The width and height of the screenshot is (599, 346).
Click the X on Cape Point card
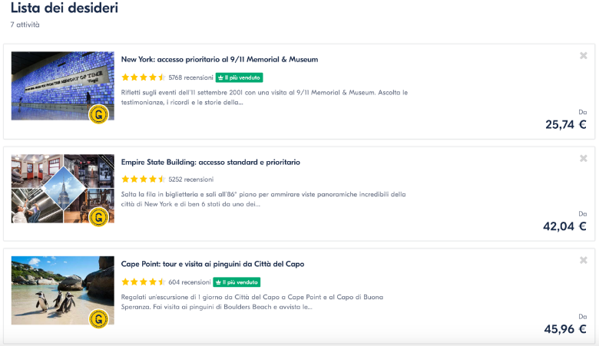[584, 261]
